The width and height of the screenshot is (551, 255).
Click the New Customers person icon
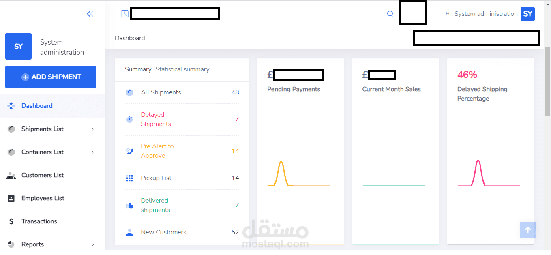[129, 232]
